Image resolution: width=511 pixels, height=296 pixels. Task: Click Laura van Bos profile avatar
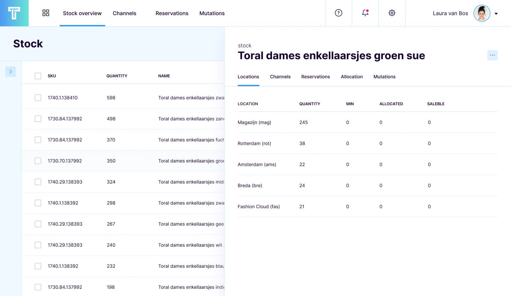(482, 13)
